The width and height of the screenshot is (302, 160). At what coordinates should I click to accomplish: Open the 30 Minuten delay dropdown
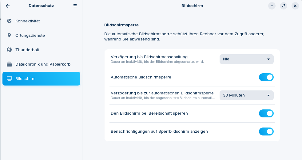click(247, 95)
